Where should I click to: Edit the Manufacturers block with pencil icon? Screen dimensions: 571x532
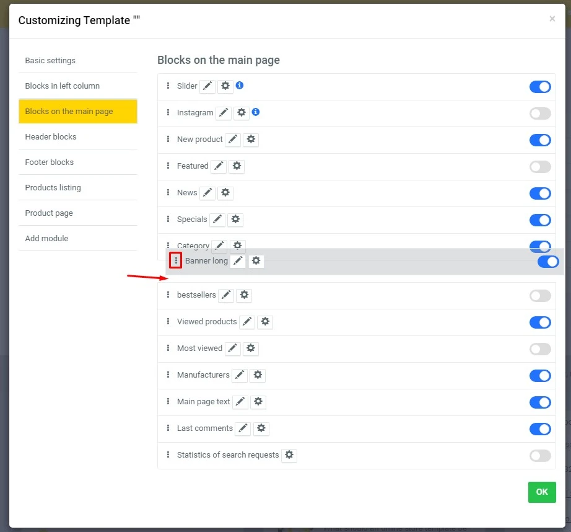click(x=240, y=375)
